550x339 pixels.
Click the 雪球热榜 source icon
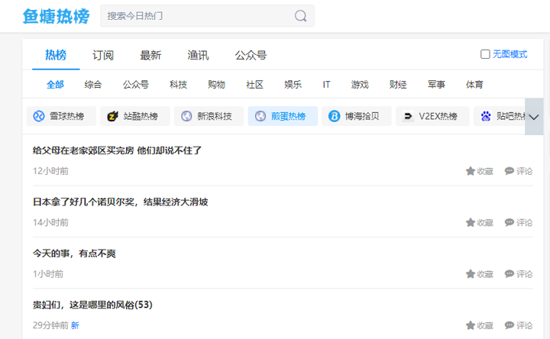(39, 117)
